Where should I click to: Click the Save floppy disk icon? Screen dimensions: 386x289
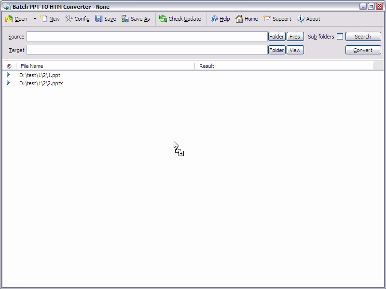[x=99, y=19]
